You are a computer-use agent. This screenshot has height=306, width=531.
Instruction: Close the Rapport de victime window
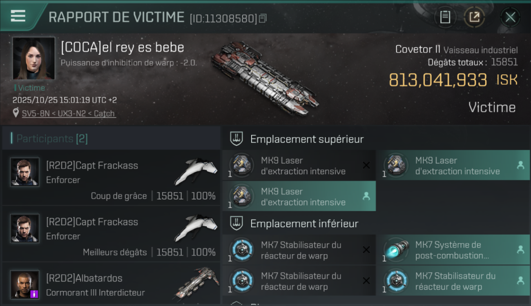pyautogui.click(x=510, y=17)
